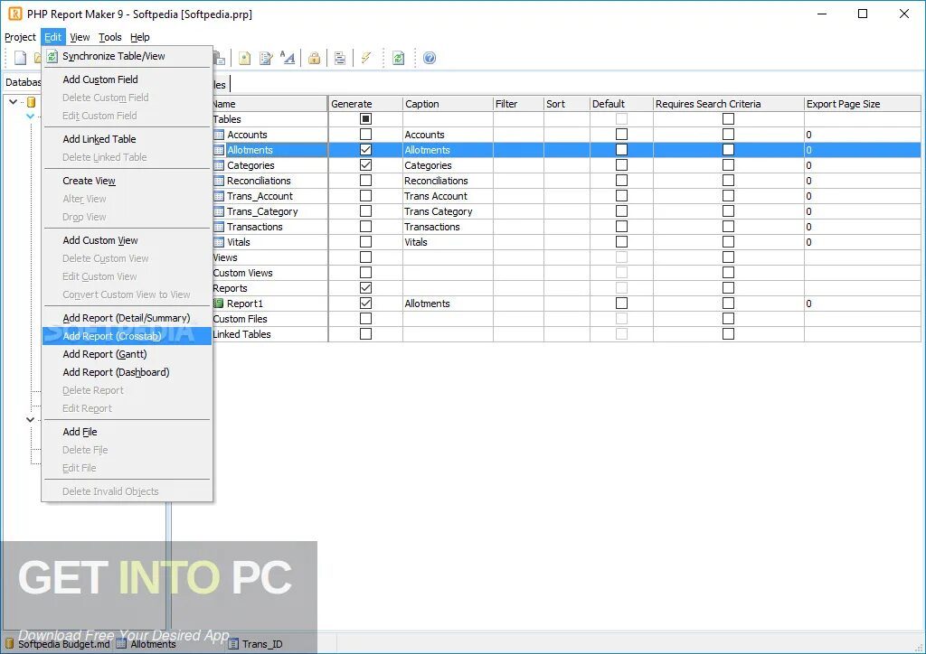Click the yellow note icon in toolbar

click(244, 58)
